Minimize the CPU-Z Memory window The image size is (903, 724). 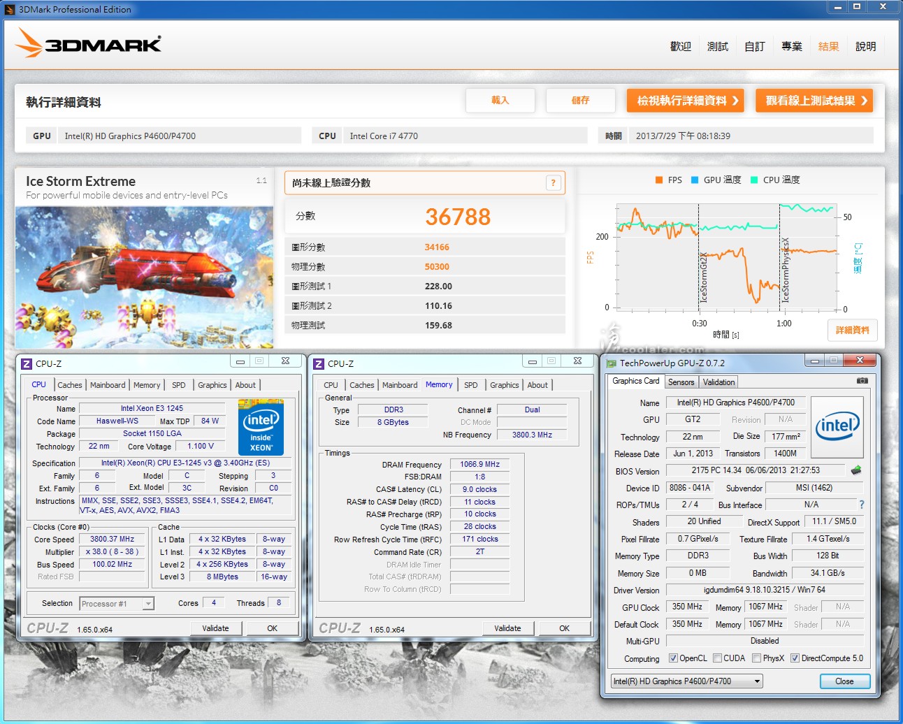(x=533, y=361)
